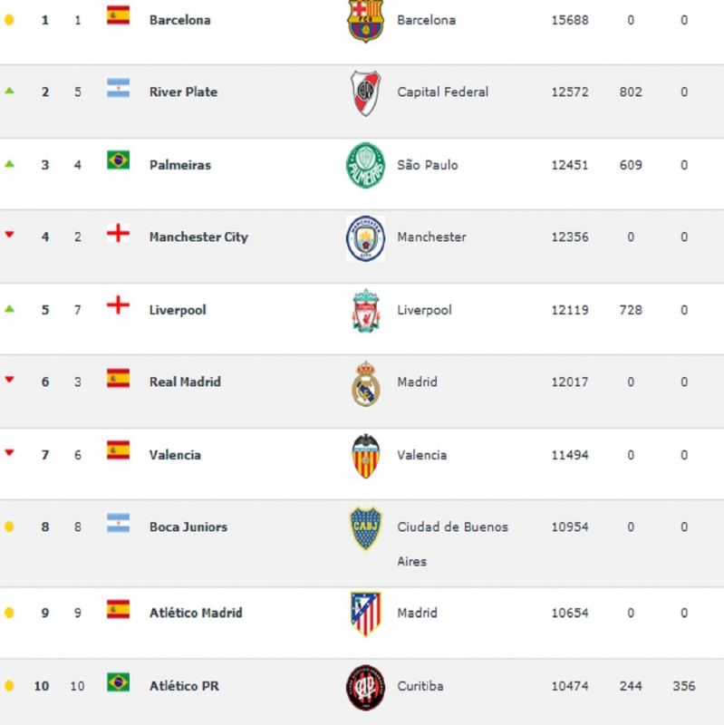Click the Atlético Madrid striped crest

(365, 614)
